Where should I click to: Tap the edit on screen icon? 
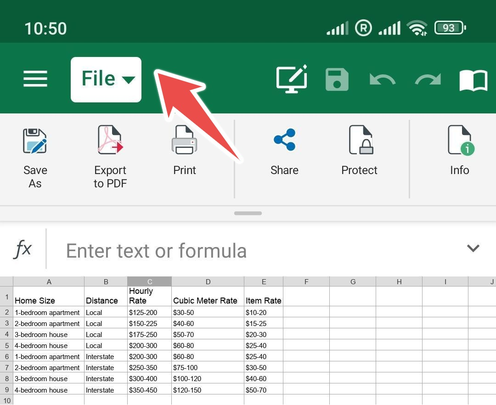pyautogui.click(x=292, y=79)
